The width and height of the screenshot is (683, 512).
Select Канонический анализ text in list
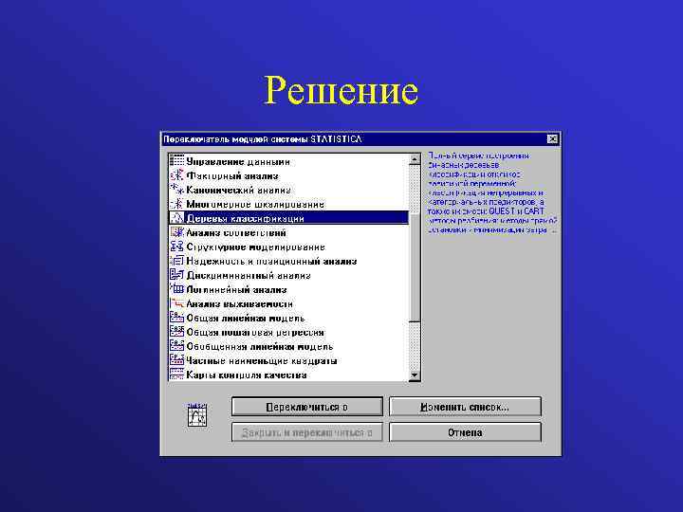[x=238, y=191]
